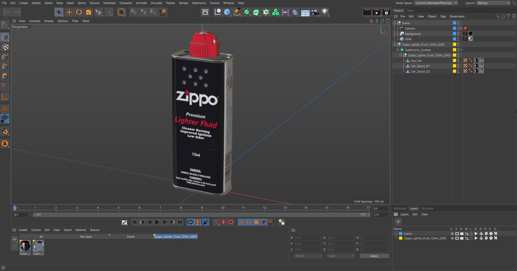The width and height of the screenshot is (517, 271).
Task: Open the Scale mode dropdown
Action: point(341,256)
